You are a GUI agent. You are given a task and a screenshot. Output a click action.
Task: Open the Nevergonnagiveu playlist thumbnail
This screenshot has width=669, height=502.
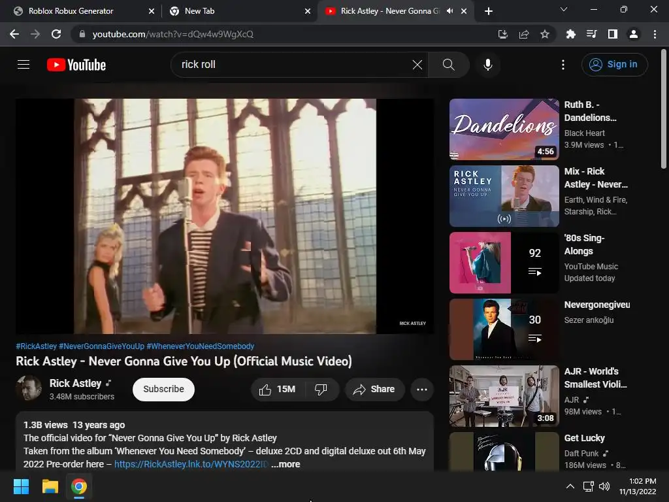[x=504, y=329]
